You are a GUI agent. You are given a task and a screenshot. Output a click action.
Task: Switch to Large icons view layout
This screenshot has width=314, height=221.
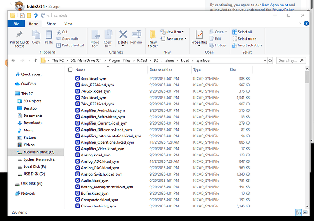pyautogui.click(x=305, y=212)
